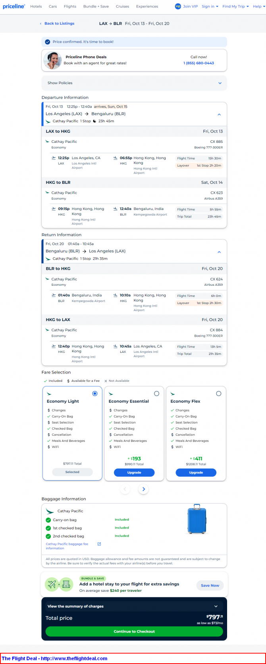Click the Cathay Pacific logo in Baggage Information
This screenshot has width=266, height=664.
[50, 511]
